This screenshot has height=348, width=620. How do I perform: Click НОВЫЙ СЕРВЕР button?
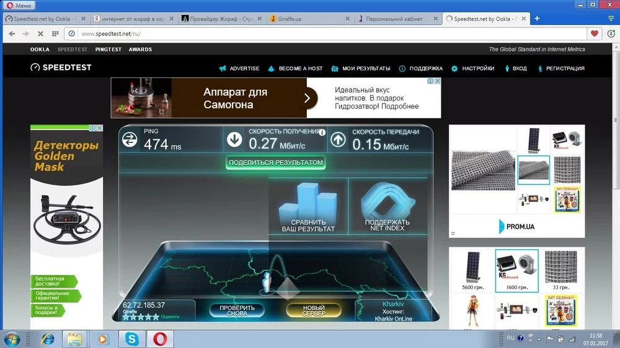[x=314, y=310]
